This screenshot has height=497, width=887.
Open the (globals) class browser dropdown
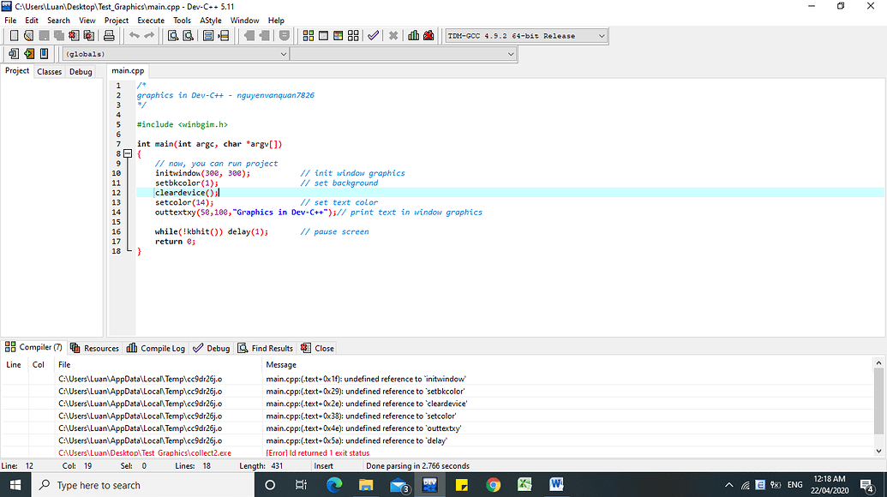(x=283, y=53)
